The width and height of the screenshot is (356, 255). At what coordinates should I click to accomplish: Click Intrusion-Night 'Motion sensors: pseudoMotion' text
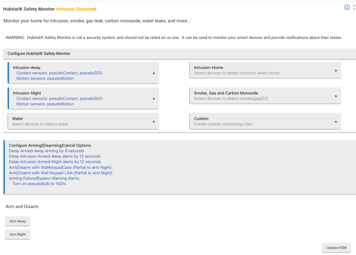(x=45, y=104)
